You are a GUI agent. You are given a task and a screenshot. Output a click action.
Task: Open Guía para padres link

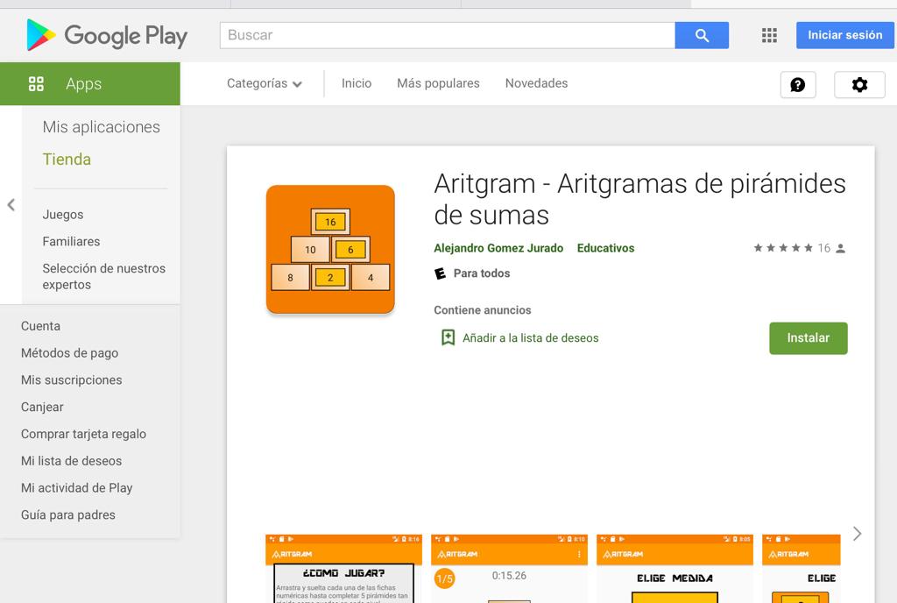(x=68, y=514)
